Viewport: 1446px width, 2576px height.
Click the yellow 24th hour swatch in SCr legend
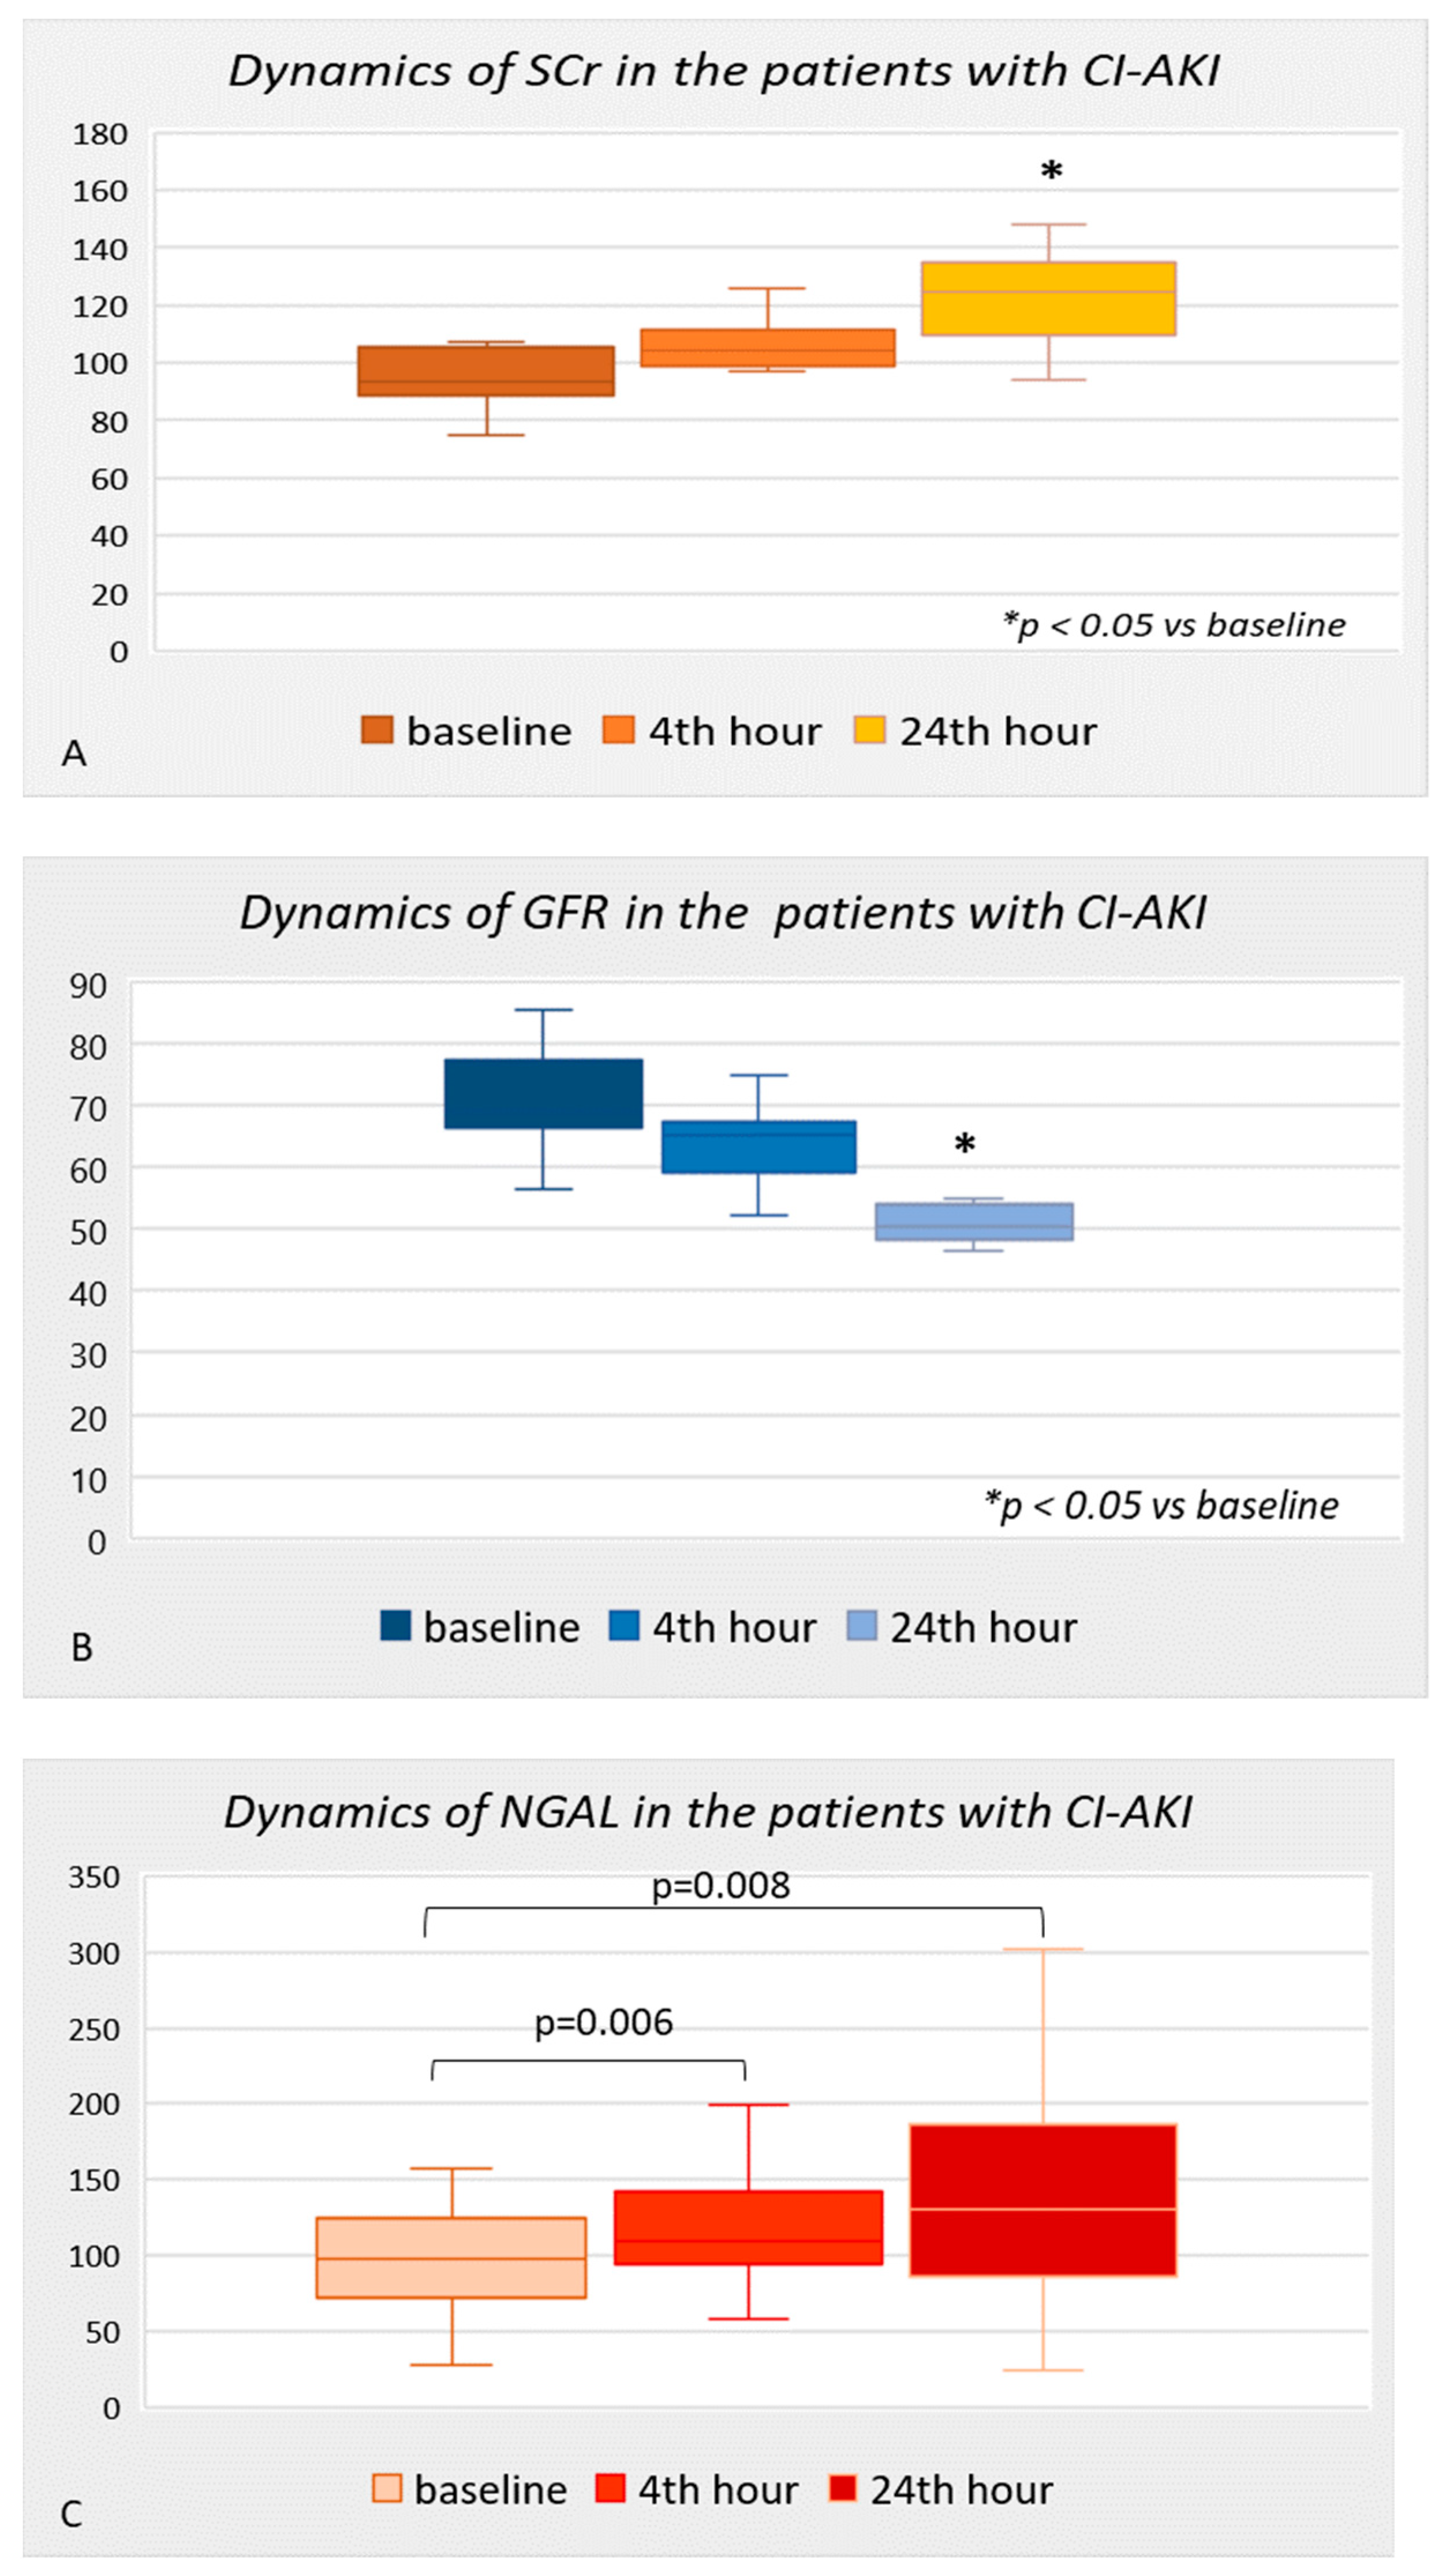869,730
